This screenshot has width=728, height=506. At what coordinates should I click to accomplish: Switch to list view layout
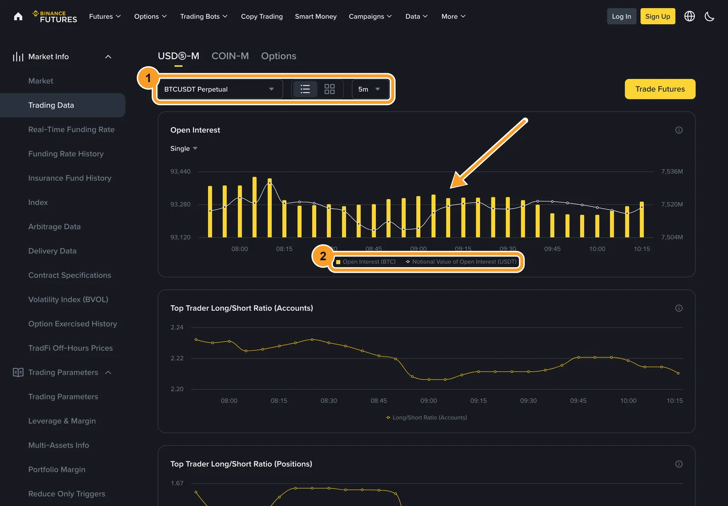point(305,89)
